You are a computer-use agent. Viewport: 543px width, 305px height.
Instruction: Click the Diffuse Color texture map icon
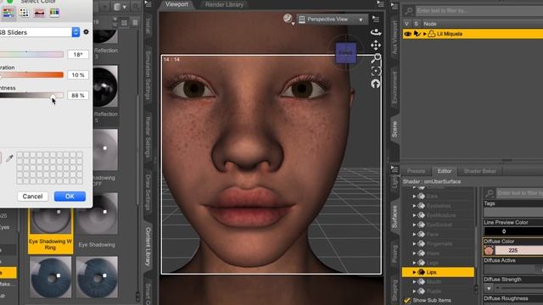click(489, 251)
